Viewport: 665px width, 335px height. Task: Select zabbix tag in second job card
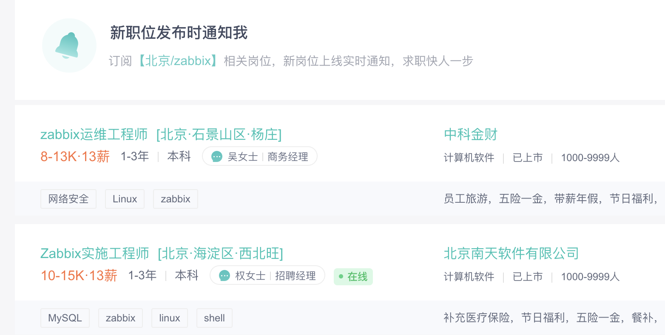[x=120, y=318]
